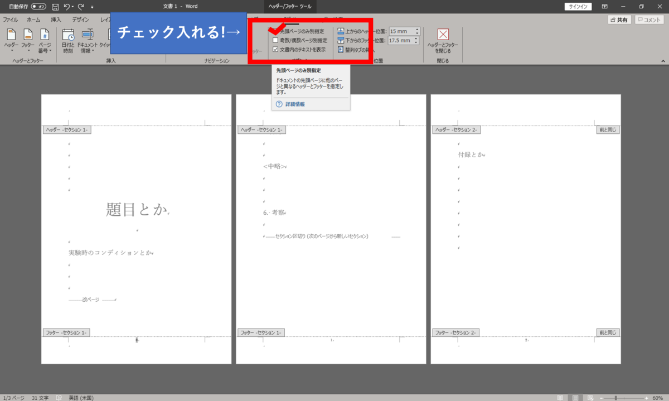Increase header-from-top 15 mm spinner

pos(417,30)
